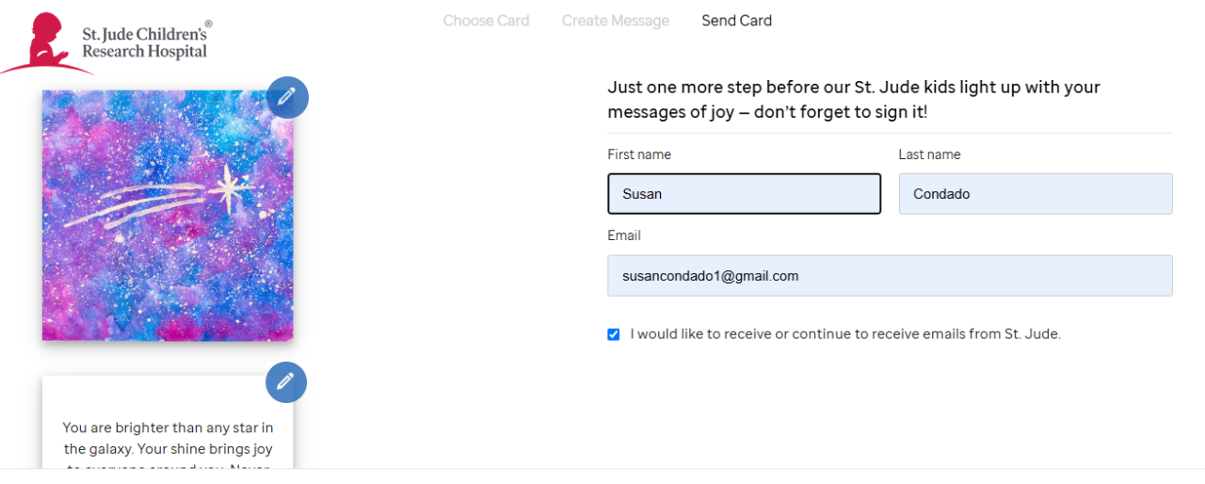1205x484 pixels.
Task: Click the Email field with susancondado1@gmail.com
Action: point(890,276)
